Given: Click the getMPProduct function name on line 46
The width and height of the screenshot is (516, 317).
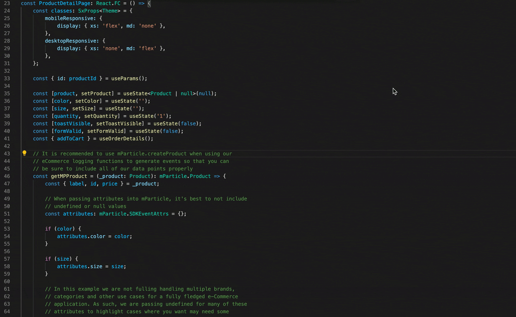Looking at the screenshot, I should [x=69, y=176].
